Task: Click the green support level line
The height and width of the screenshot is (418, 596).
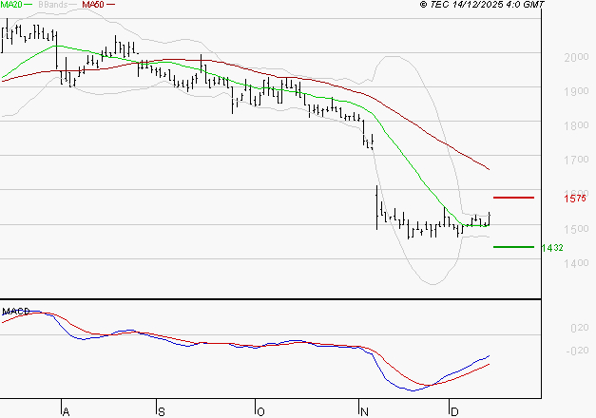Action: coord(513,247)
